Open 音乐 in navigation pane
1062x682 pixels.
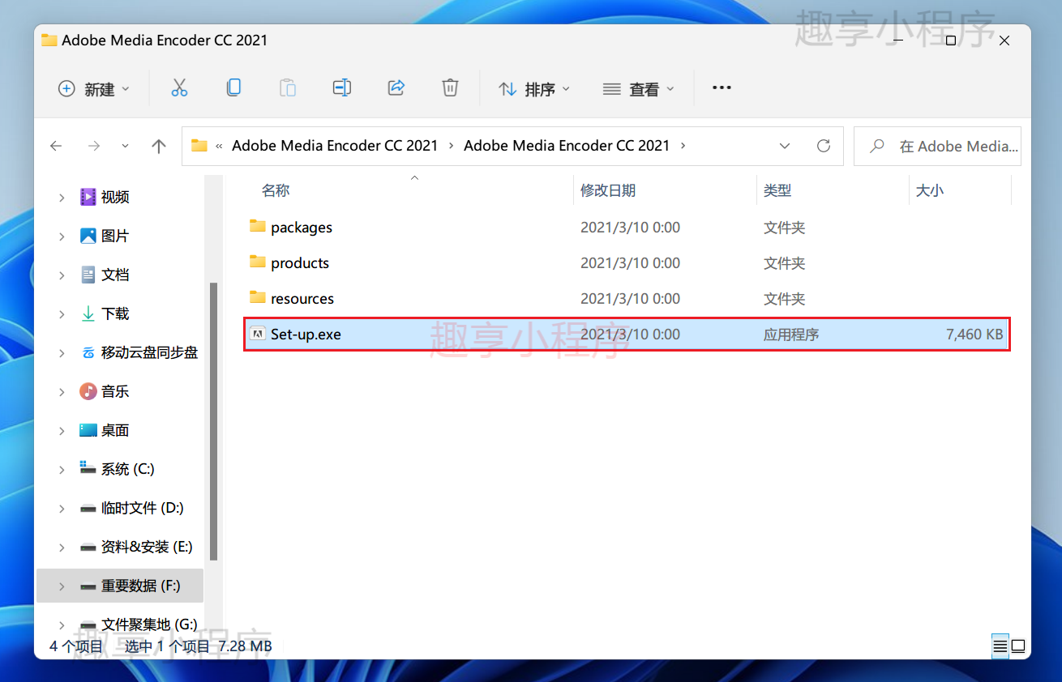[x=115, y=391]
